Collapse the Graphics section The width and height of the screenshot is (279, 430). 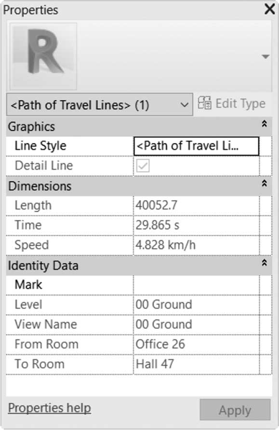tap(264, 124)
